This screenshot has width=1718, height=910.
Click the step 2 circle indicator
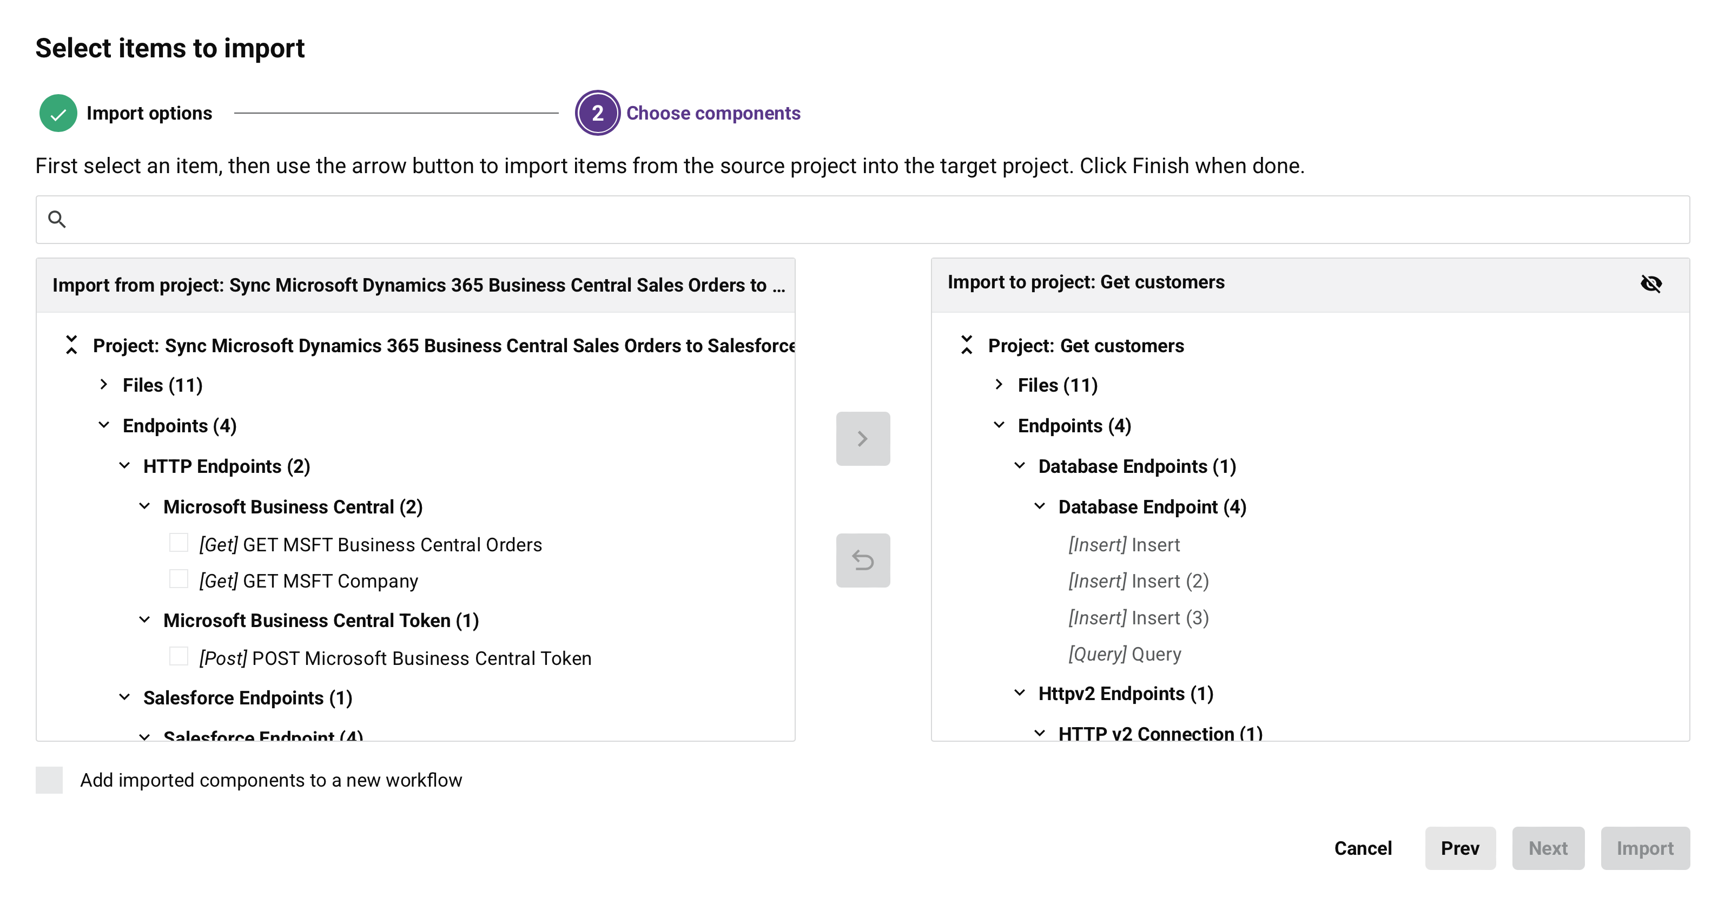click(597, 113)
